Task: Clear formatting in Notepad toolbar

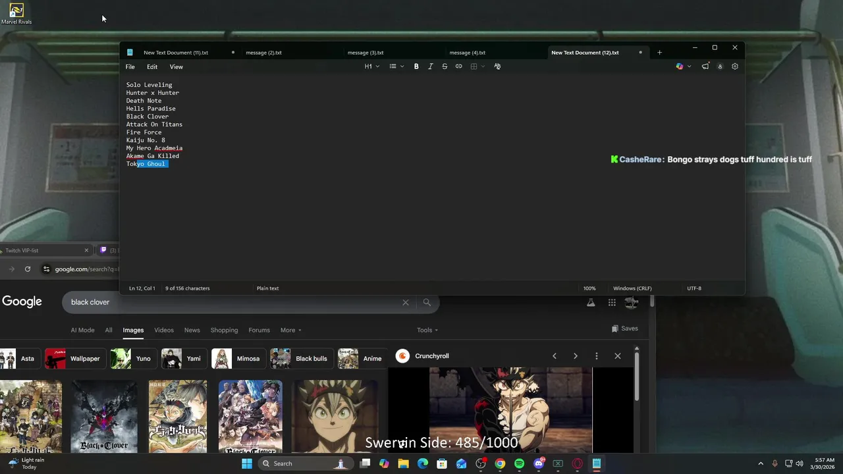Action: 497,66
